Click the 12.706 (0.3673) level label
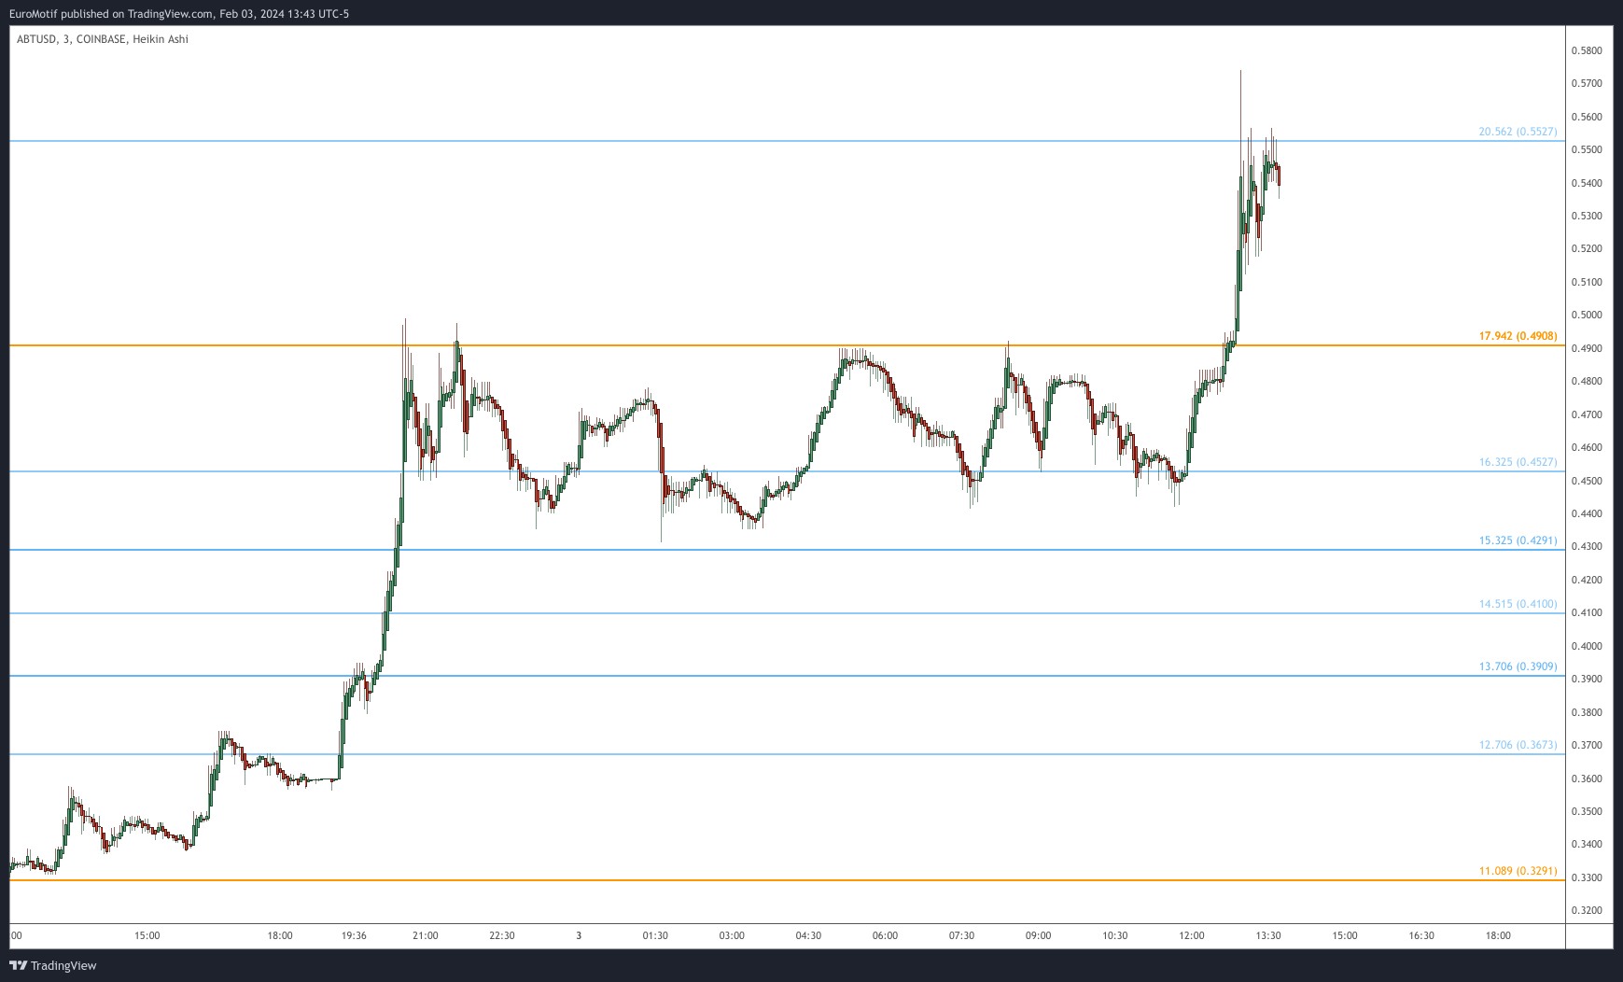 1518,745
